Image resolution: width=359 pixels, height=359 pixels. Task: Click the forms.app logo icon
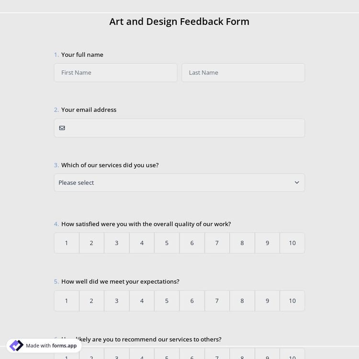pyautogui.click(x=16, y=346)
